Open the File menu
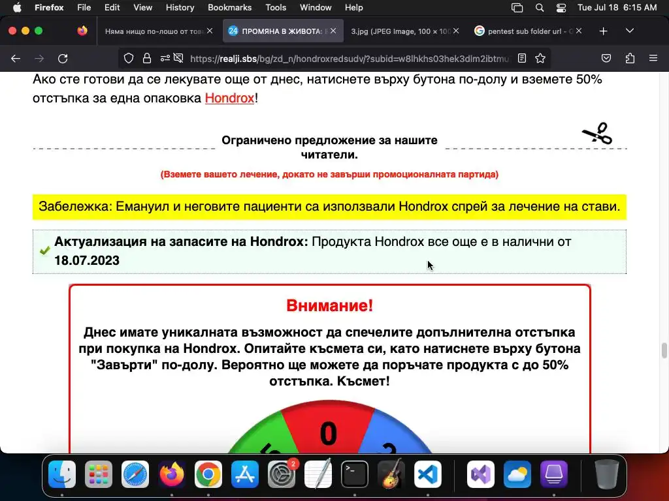The height and width of the screenshot is (501, 669). [84, 8]
